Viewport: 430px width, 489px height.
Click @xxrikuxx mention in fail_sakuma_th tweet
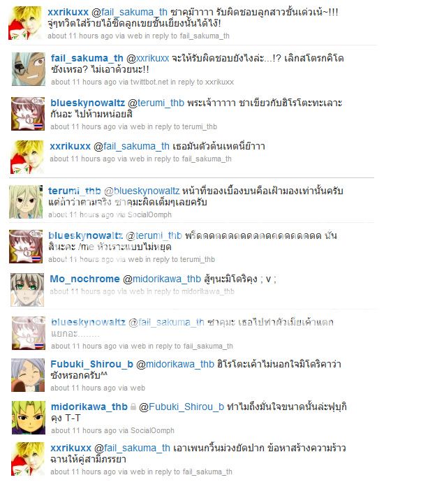tap(148, 58)
